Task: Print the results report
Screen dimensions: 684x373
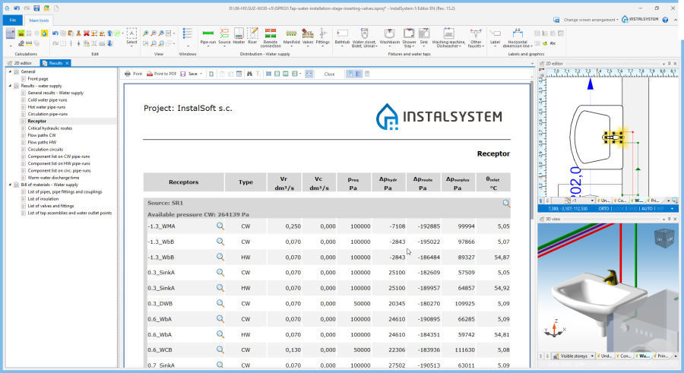Action: click(x=133, y=74)
